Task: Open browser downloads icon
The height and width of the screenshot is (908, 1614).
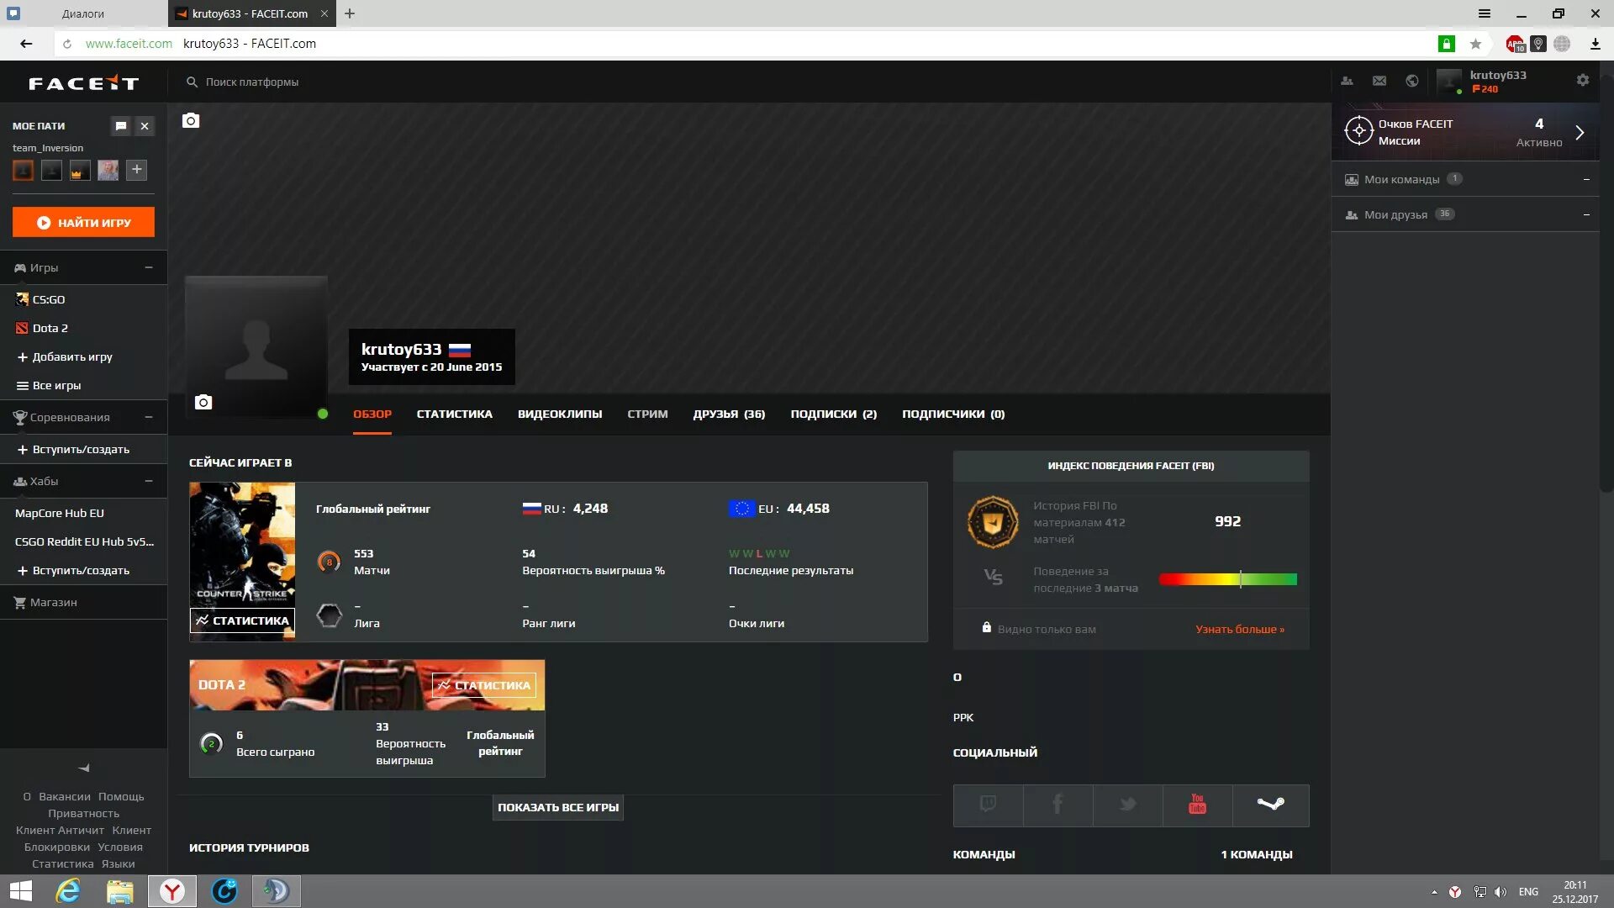Action: 1595,44
